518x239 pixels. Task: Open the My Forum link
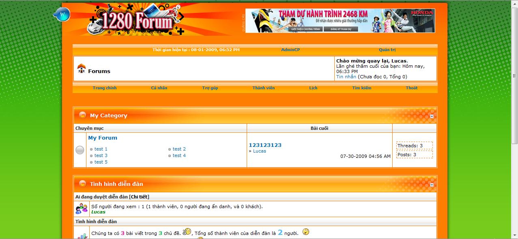(103, 138)
